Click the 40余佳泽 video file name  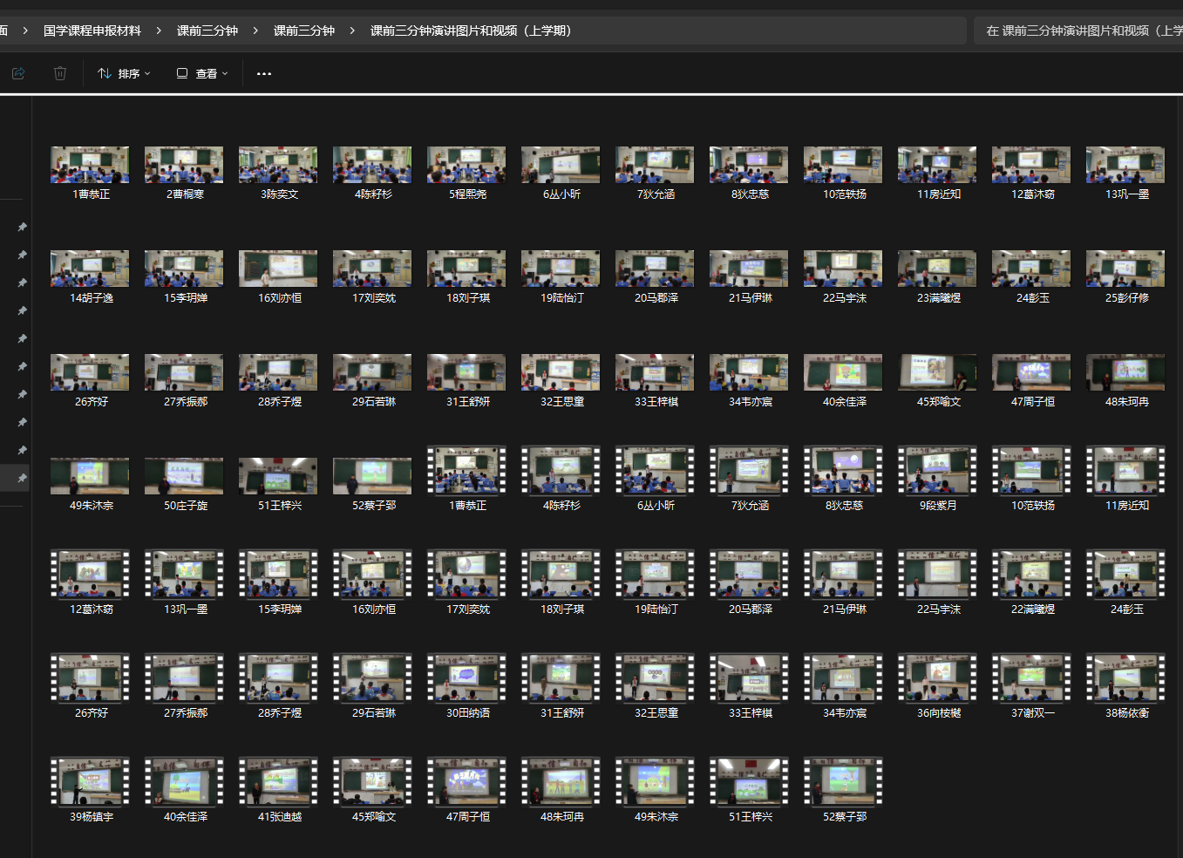186,817
